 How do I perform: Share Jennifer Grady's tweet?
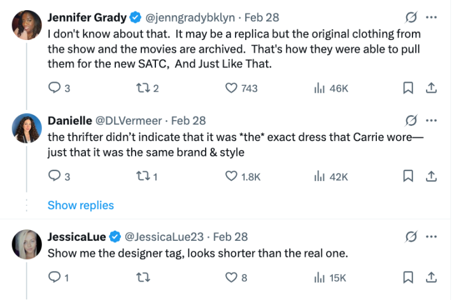click(x=430, y=88)
